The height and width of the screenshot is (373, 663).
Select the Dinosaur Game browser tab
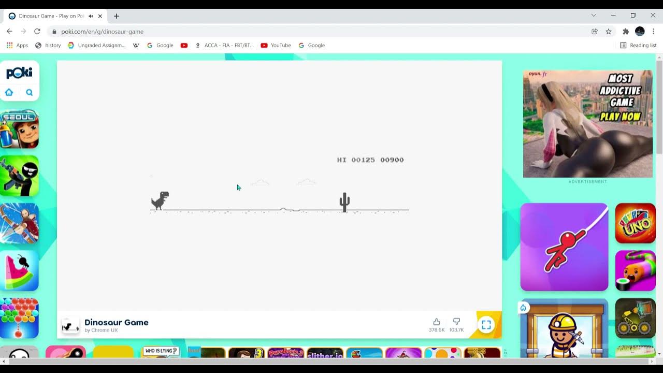tap(56, 16)
